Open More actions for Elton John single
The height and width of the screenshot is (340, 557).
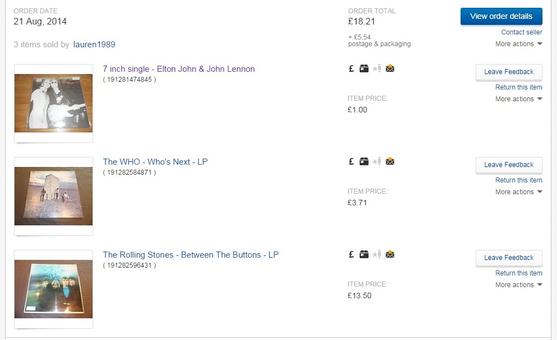click(519, 99)
